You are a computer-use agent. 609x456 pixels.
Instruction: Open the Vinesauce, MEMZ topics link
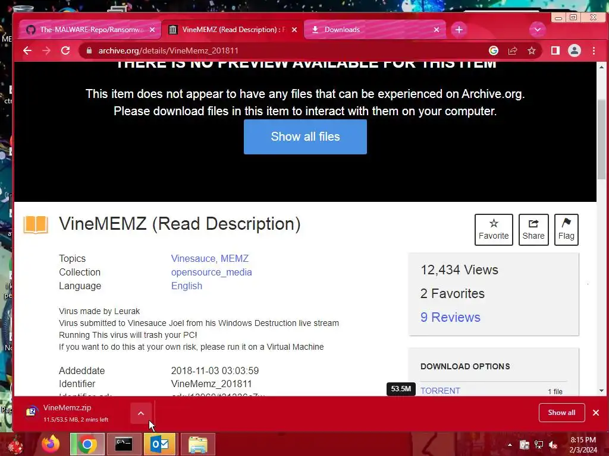[x=210, y=259]
